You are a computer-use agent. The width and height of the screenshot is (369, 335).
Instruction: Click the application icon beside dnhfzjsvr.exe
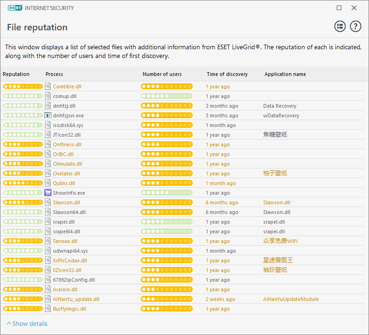pos(48,116)
